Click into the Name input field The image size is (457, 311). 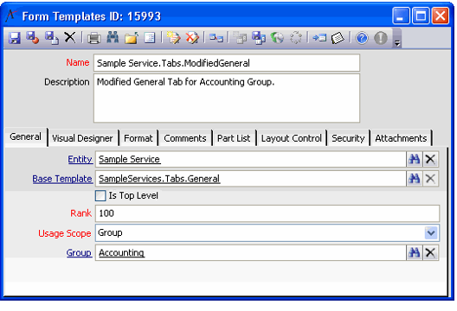click(227, 63)
